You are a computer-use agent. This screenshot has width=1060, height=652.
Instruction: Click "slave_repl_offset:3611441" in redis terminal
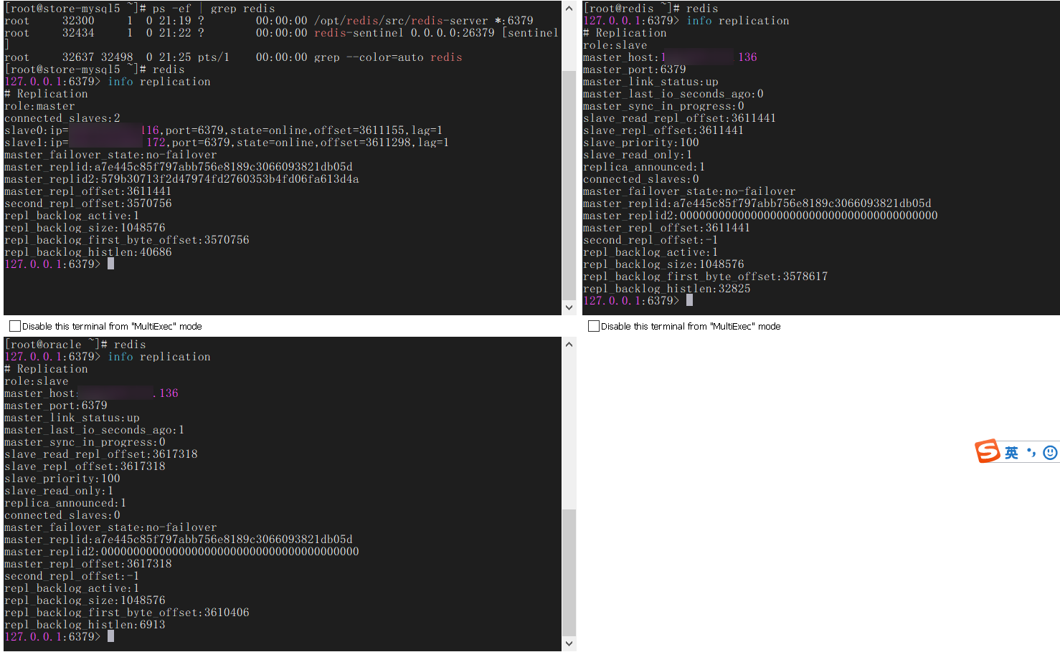663,130
